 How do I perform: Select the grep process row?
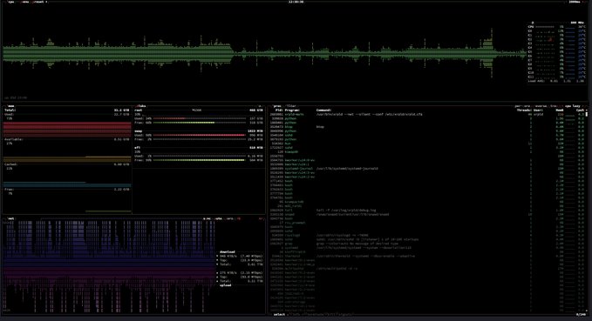coord(426,244)
